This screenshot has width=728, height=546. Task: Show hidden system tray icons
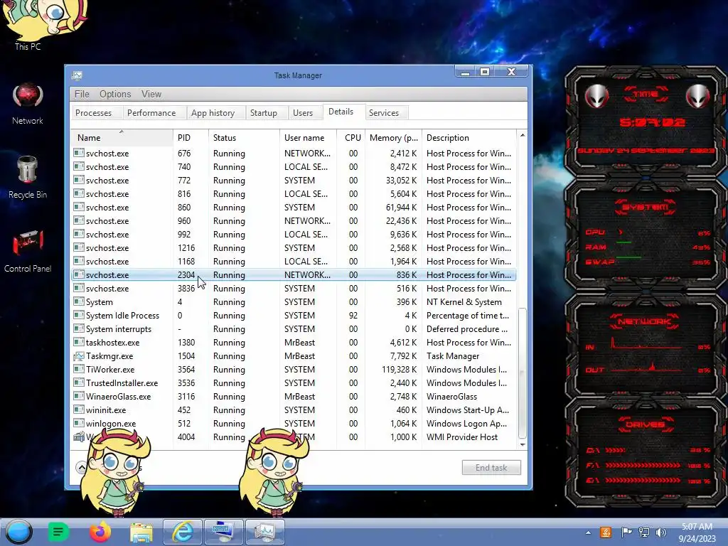pyautogui.click(x=588, y=532)
